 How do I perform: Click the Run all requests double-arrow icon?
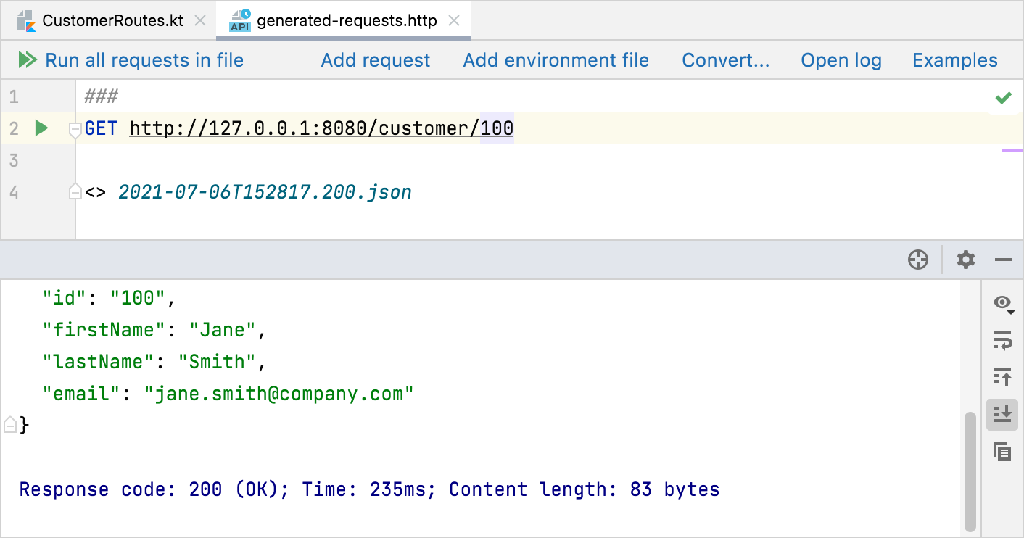pos(28,60)
